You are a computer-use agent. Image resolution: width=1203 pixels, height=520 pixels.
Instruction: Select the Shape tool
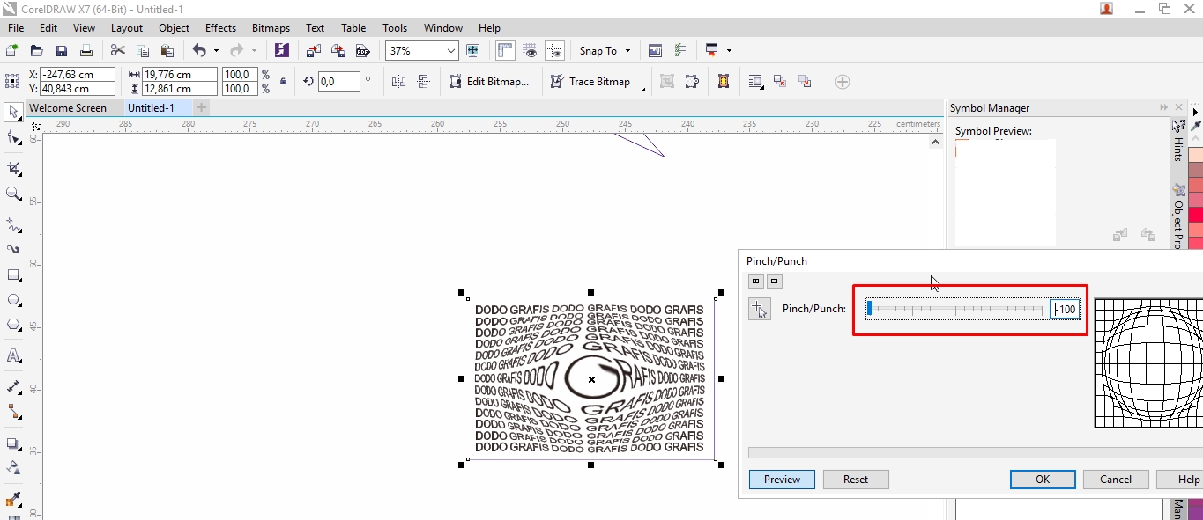pyautogui.click(x=12, y=138)
